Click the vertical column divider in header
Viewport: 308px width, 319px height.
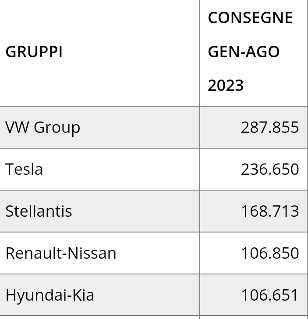(x=200, y=53)
